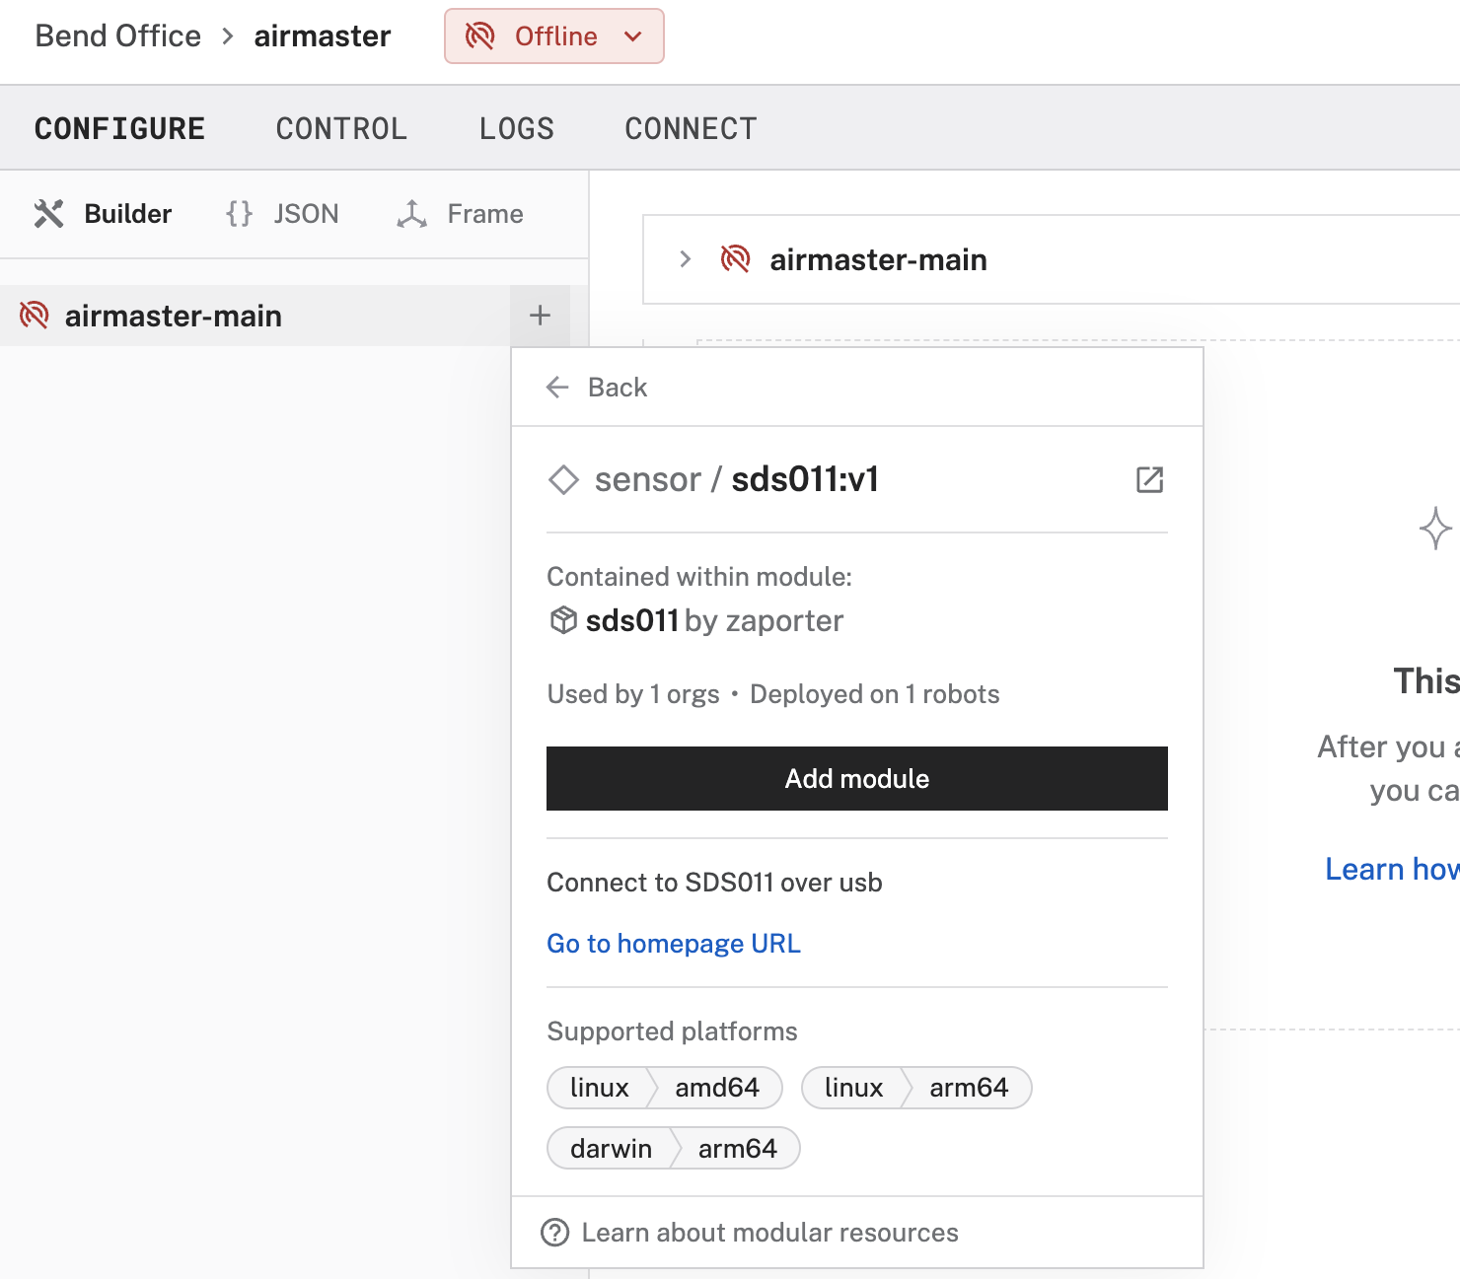This screenshot has height=1279, width=1460.
Task: Select airmaster-main in the left sidebar
Action: pyautogui.click(x=174, y=316)
